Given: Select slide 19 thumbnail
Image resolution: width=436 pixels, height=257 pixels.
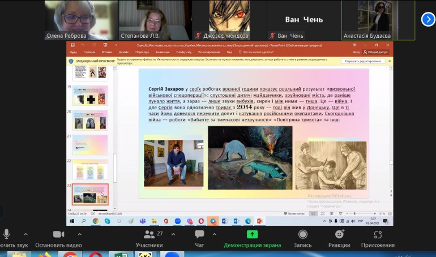Looking at the screenshot, I should pyautogui.click(x=90, y=96).
